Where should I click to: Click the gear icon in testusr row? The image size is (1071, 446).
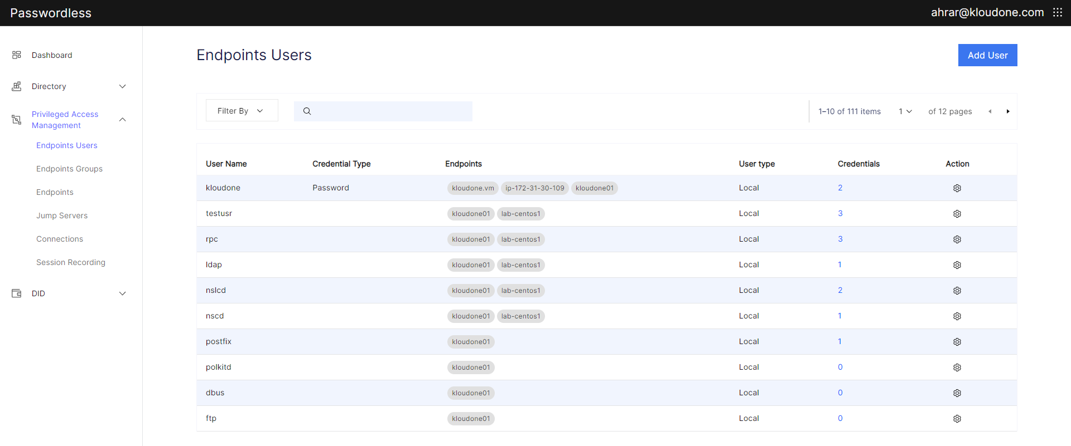[957, 214]
